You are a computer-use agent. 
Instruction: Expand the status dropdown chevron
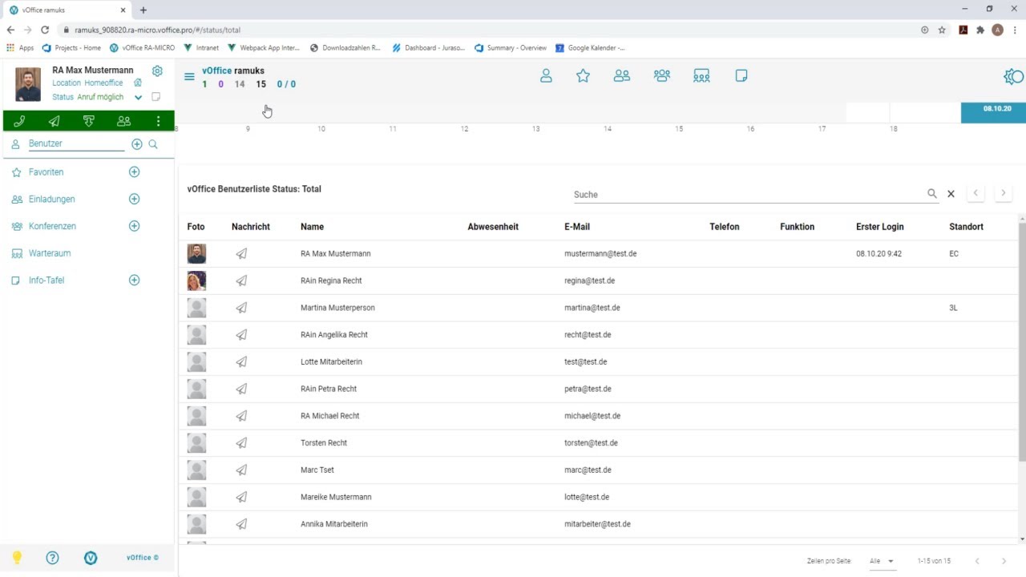point(138,98)
